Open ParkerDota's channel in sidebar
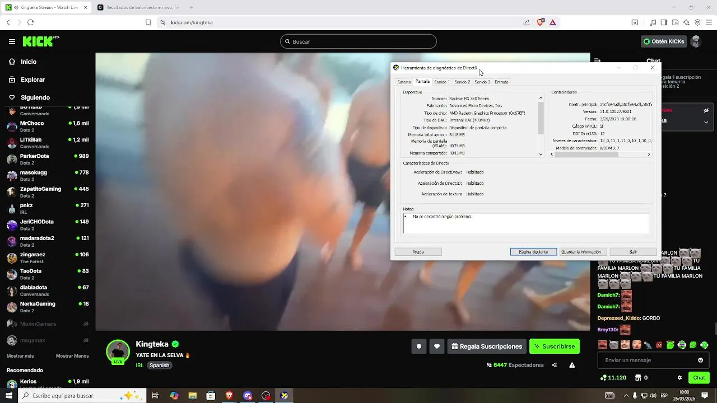 [x=48, y=159]
